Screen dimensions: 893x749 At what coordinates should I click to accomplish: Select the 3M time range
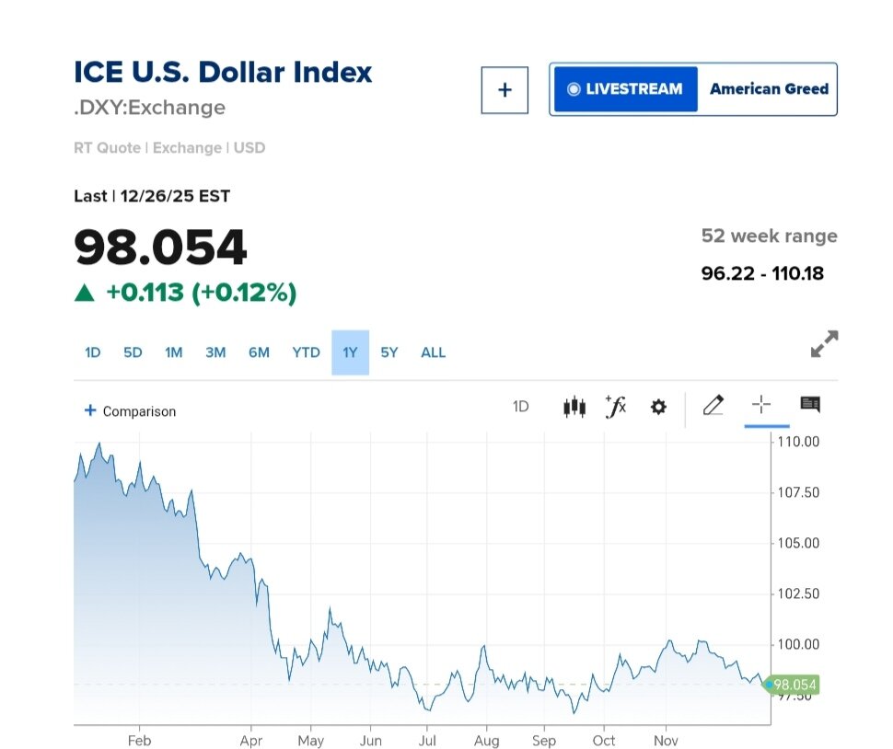215,352
